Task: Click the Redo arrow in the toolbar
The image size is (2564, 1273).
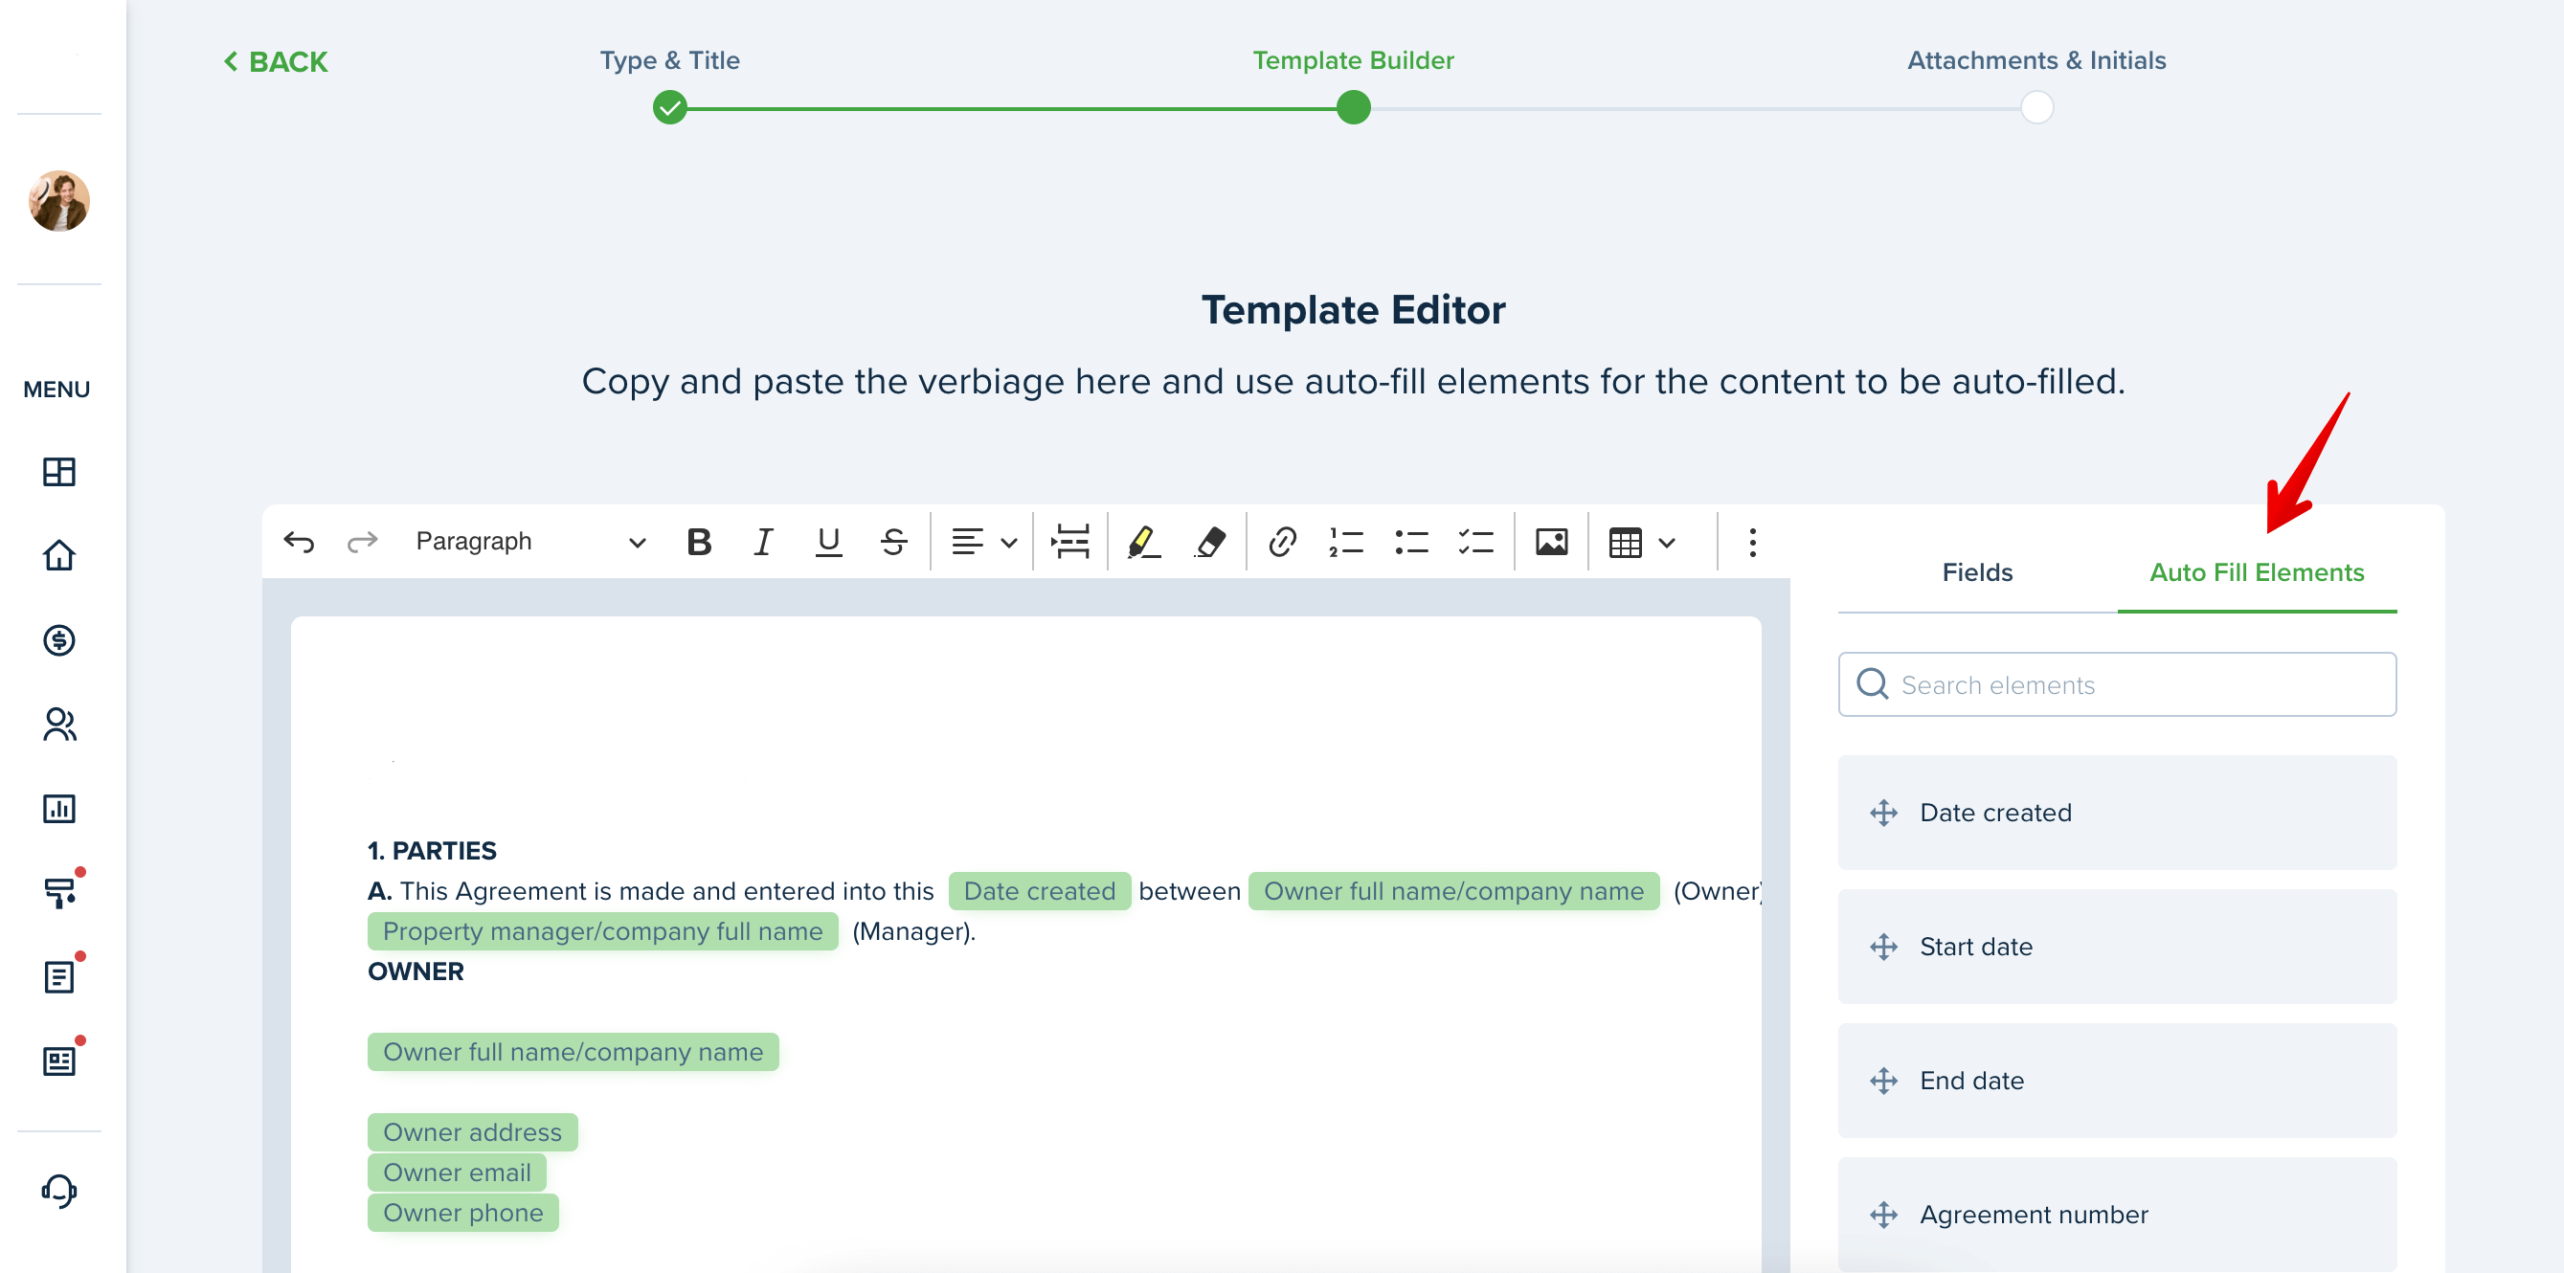Action: click(362, 542)
